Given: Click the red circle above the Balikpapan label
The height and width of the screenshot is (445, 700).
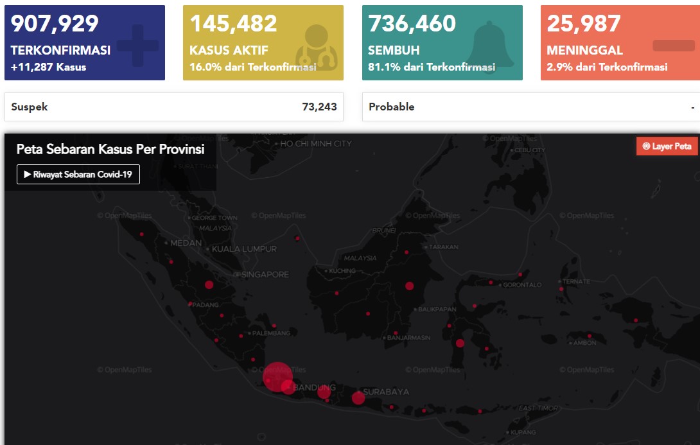Looking at the screenshot, I should (x=409, y=286).
